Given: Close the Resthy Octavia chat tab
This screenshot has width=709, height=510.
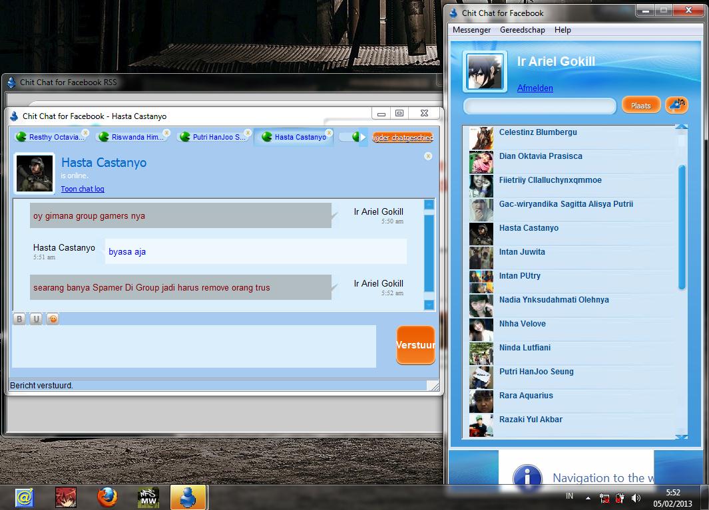Looking at the screenshot, I should click(x=85, y=133).
